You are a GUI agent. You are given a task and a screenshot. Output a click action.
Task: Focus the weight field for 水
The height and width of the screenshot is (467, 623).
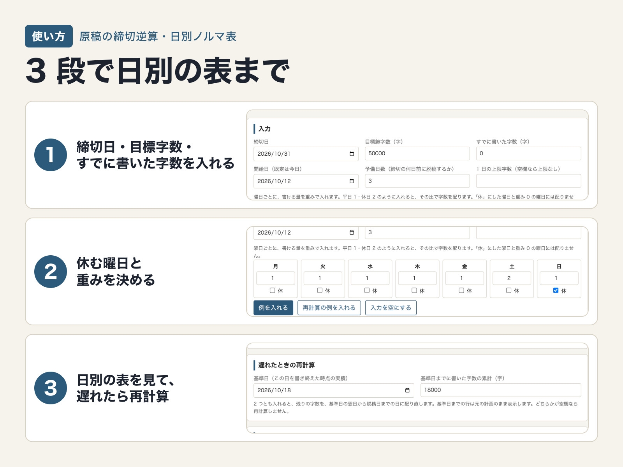tap(370, 278)
